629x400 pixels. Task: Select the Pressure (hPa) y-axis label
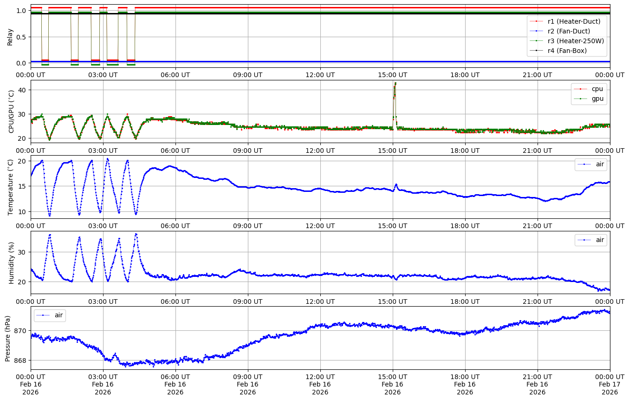tap(8, 338)
